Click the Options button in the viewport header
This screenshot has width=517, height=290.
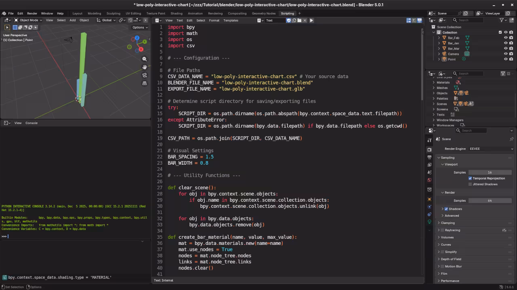pos(139,27)
